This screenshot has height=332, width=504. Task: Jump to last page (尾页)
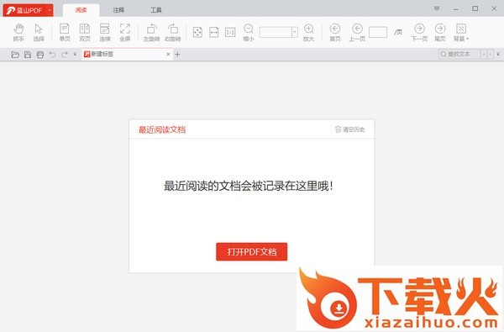439,32
